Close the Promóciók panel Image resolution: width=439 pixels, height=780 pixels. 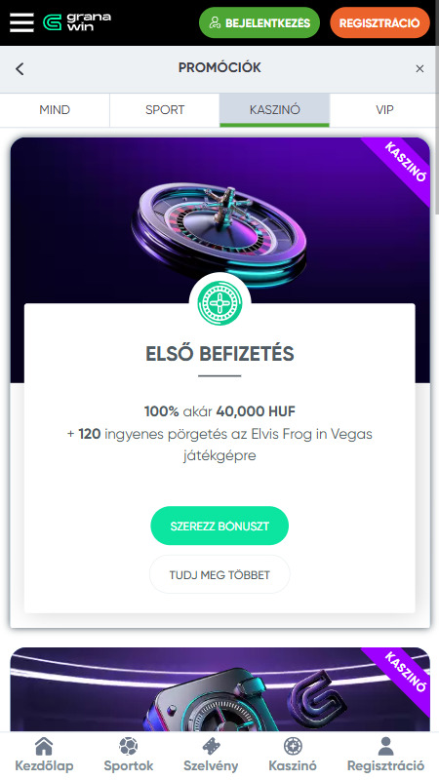tap(419, 68)
